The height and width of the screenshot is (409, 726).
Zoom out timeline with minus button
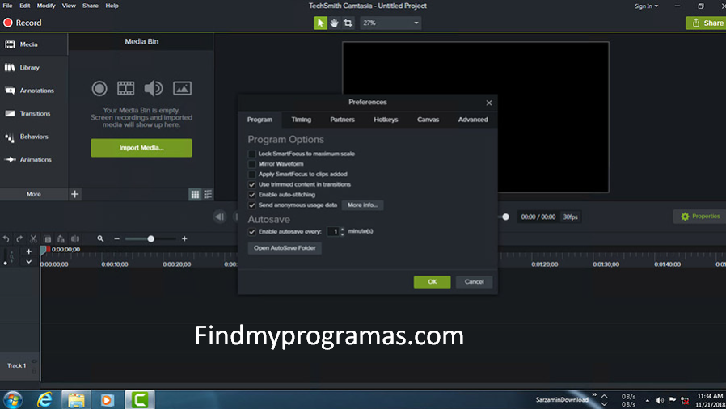tap(116, 238)
